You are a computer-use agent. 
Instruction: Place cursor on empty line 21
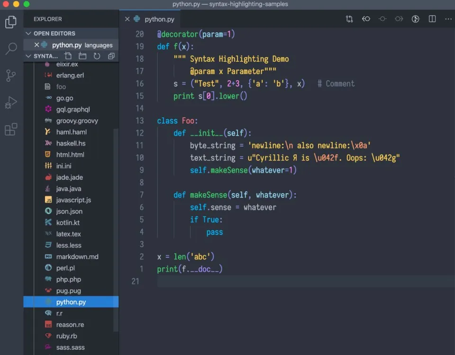tap(306, 281)
